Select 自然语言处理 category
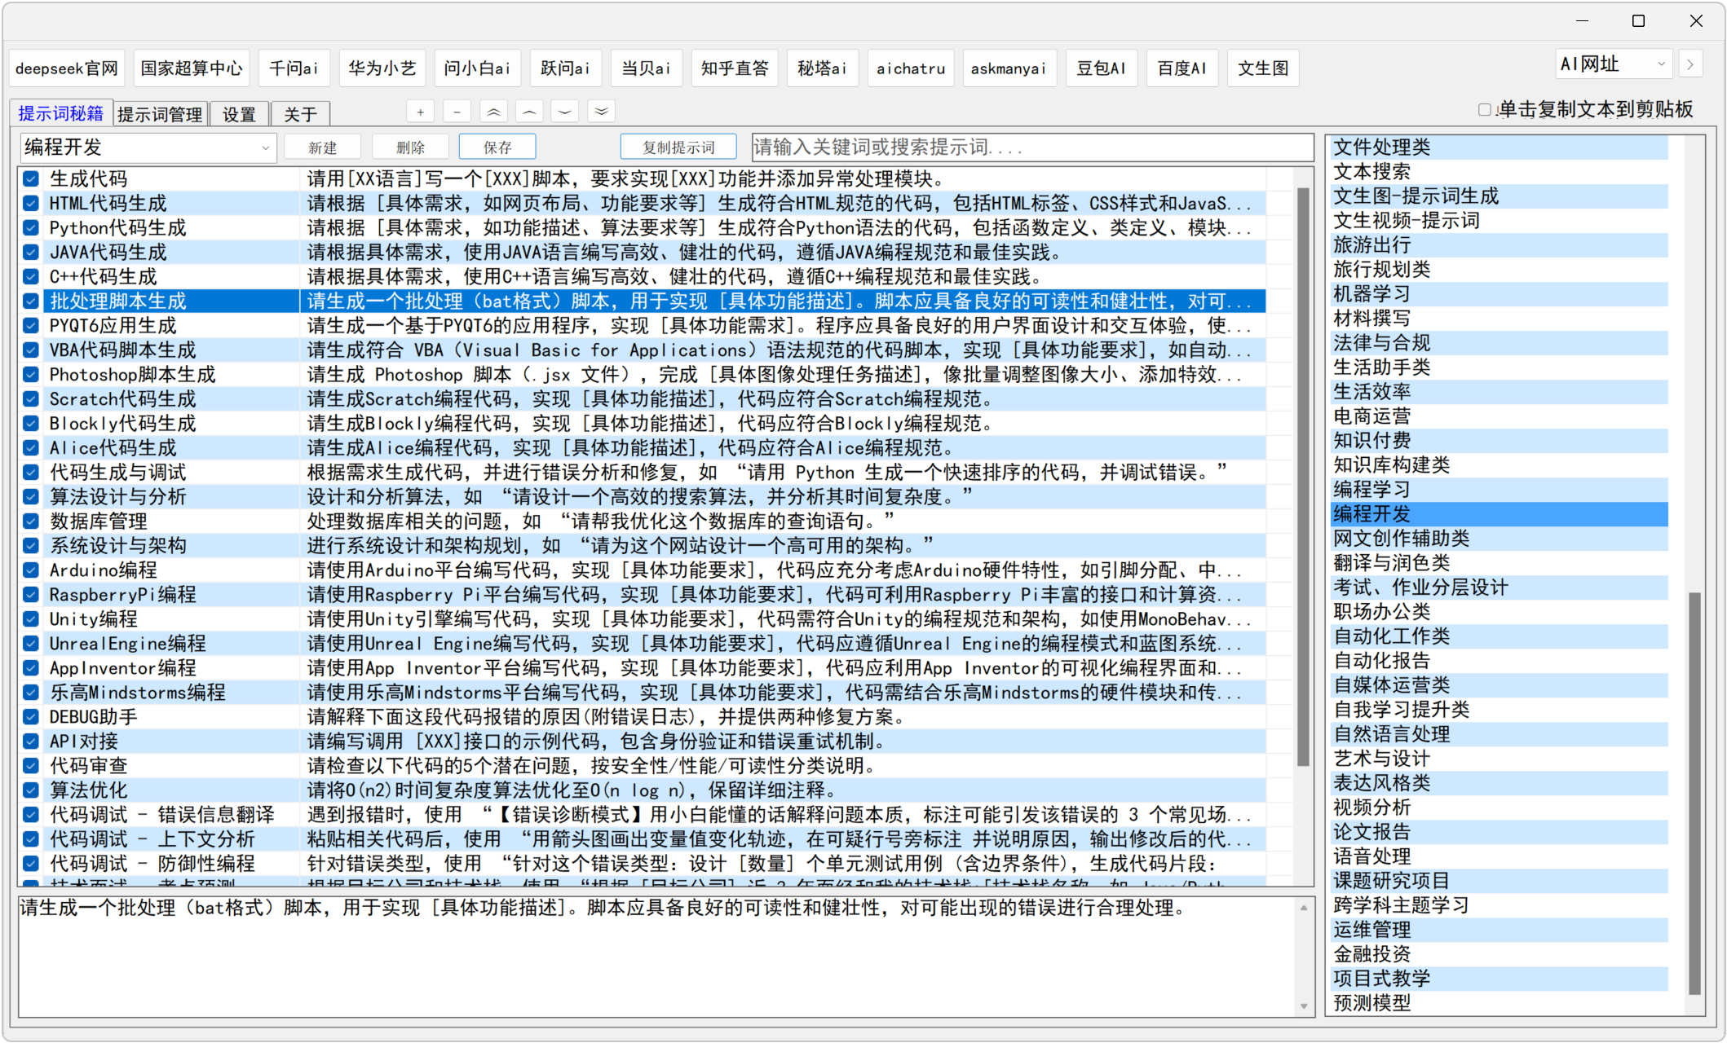This screenshot has height=1043, width=1727. click(1500, 734)
